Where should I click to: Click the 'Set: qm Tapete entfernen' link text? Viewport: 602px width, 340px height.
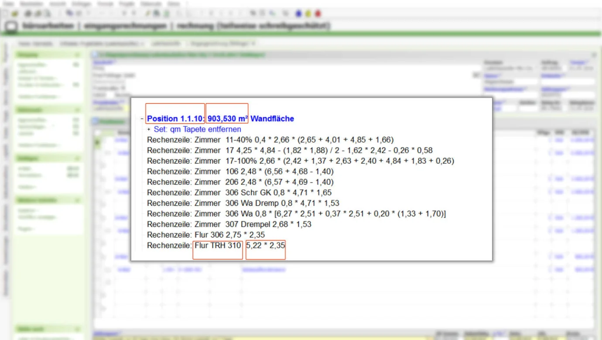tap(197, 129)
